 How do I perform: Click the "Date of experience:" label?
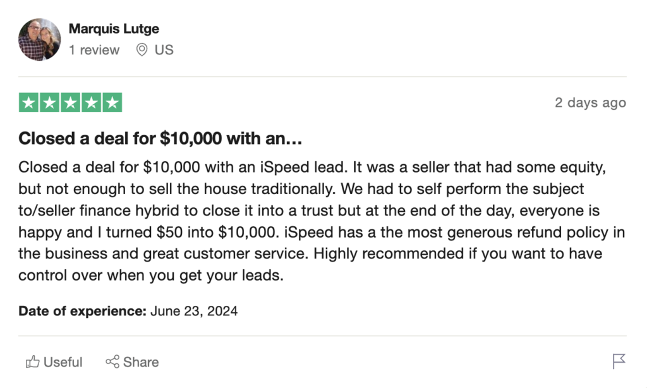[82, 311]
